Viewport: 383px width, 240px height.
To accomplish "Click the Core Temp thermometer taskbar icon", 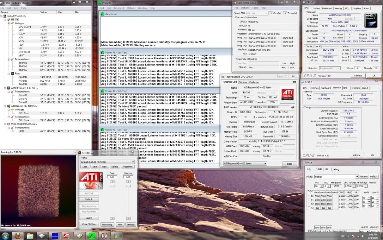I will [105, 236].
